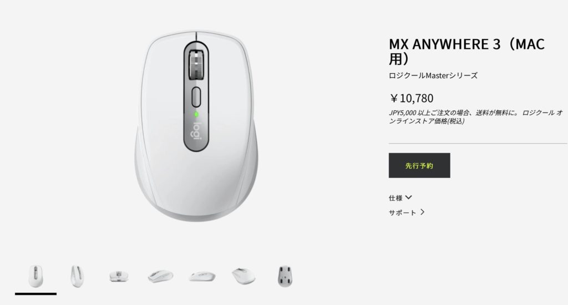Show the front-view mouse thumbnail
The image size is (568, 305).
[119, 276]
